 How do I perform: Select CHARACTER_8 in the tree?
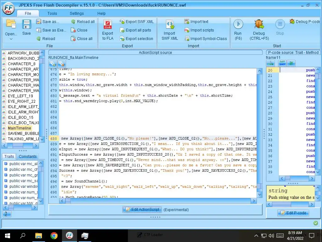tap(22, 64)
